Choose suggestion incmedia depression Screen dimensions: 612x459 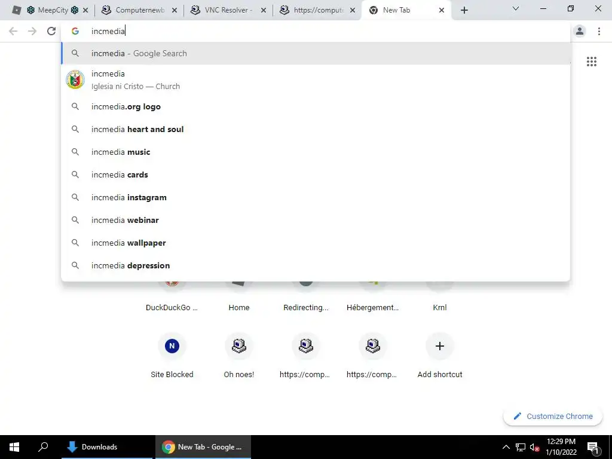click(316, 265)
